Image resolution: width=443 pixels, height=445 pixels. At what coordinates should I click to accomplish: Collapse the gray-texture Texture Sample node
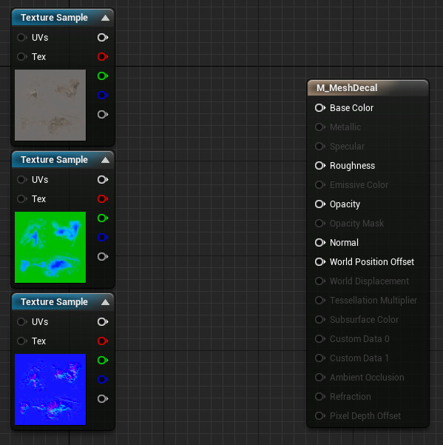click(105, 18)
